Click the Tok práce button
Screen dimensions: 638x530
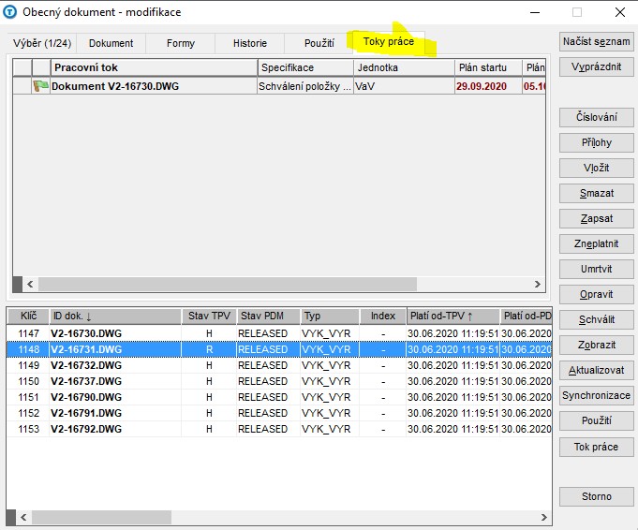(x=596, y=447)
